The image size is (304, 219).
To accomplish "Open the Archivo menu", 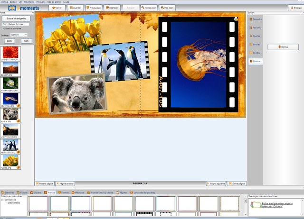I will 5,2.
